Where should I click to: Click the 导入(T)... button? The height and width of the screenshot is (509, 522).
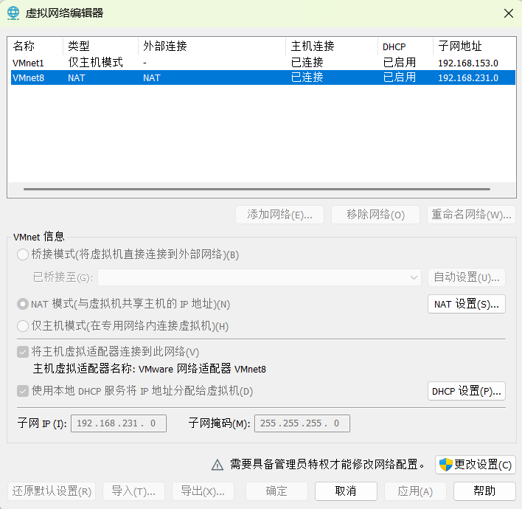pos(134,491)
